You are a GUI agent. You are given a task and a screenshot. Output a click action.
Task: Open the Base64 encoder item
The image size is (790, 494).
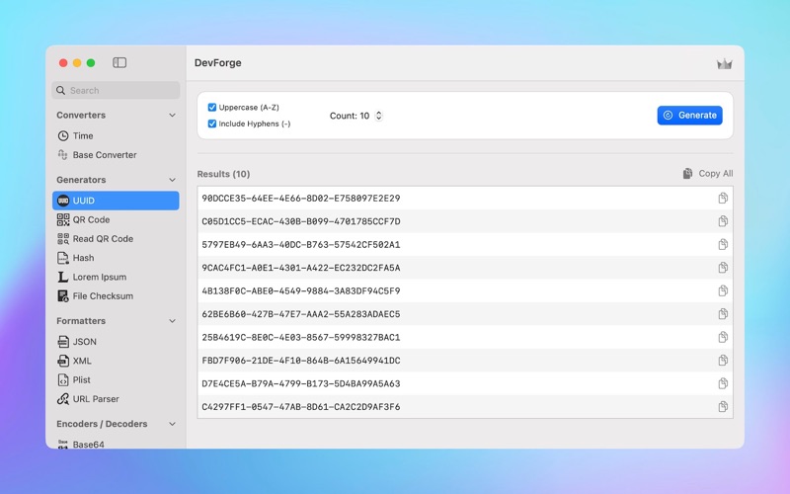click(x=89, y=444)
